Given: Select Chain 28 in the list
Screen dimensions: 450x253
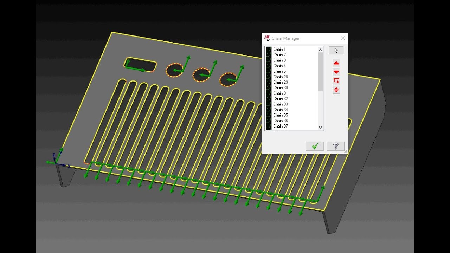Looking at the screenshot, I should (x=281, y=77).
